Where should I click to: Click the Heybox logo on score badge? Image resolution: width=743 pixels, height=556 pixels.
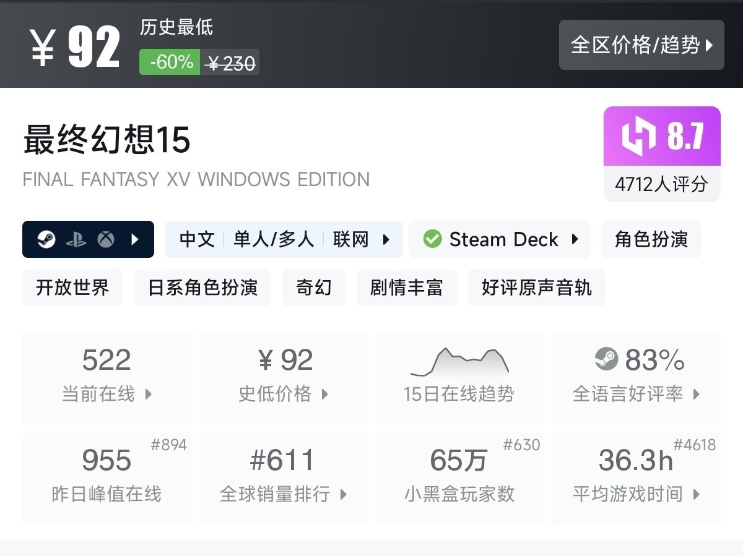click(x=638, y=137)
